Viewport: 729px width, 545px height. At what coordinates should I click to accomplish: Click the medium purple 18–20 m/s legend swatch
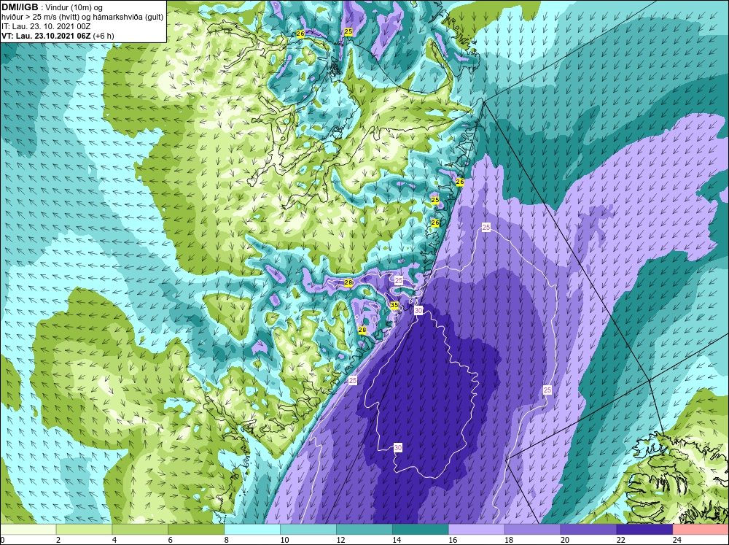click(532, 530)
